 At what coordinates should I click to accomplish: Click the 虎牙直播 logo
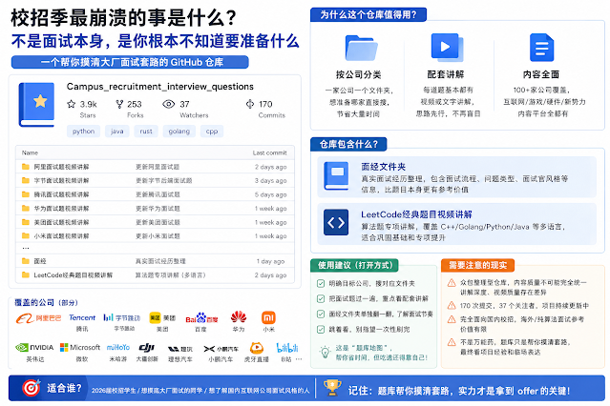coord(257,348)
